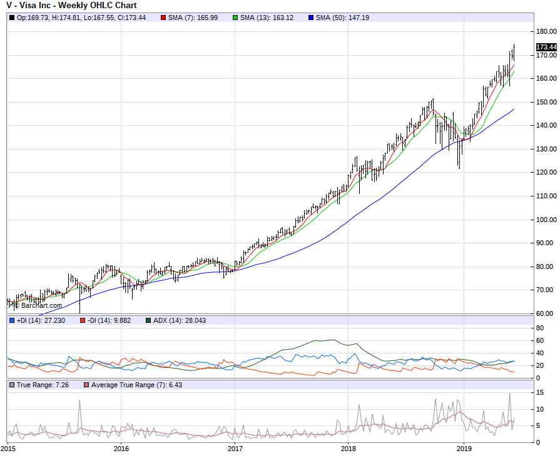Click the gray True Range legend marker
This screenshot has height=468, width=560.
(12, 384)
